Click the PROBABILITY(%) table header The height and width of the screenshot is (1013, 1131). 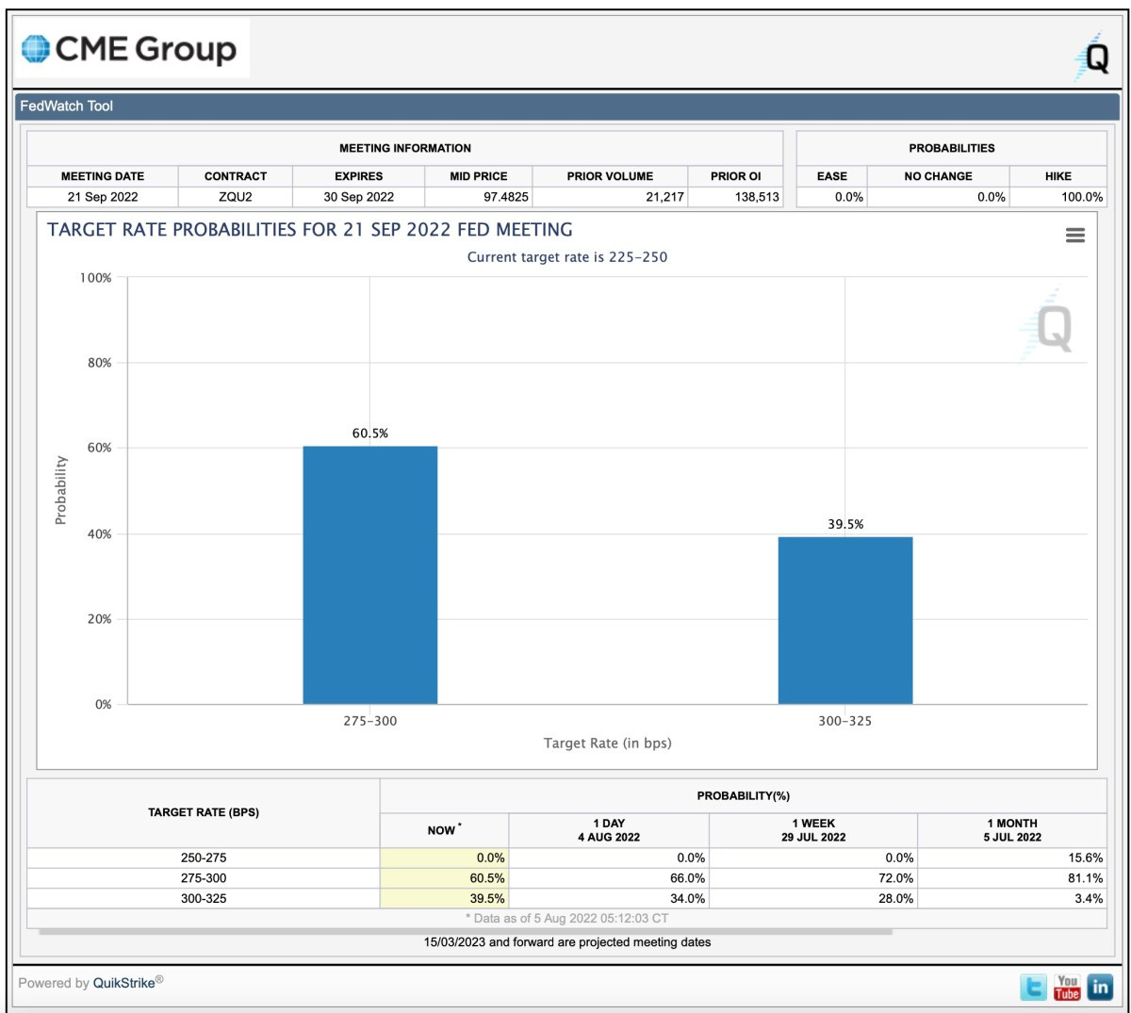point(743,796)
